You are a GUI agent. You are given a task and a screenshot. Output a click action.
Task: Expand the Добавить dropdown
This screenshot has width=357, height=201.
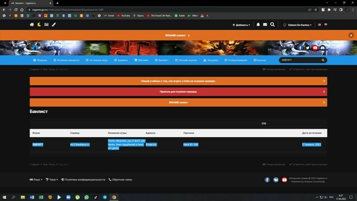[241, 25]
